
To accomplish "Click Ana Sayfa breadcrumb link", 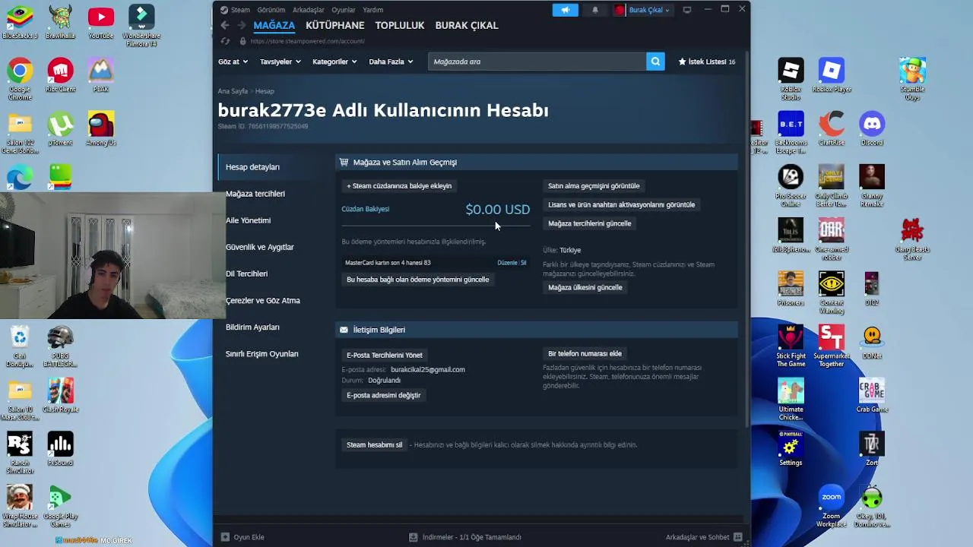I will click(233, 91).
